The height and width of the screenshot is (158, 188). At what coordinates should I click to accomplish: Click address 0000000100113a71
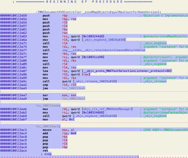pos(13,43)
